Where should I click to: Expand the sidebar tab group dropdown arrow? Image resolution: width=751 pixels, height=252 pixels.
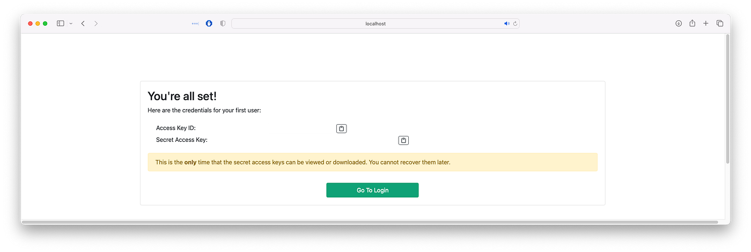(x=71, y=24)
